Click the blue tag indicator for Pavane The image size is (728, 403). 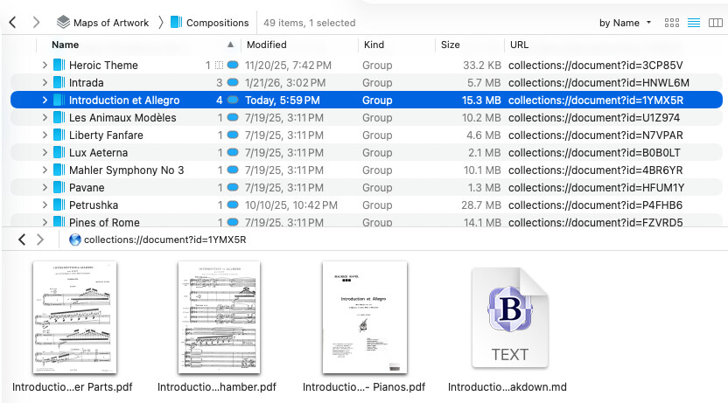[233, 187]
